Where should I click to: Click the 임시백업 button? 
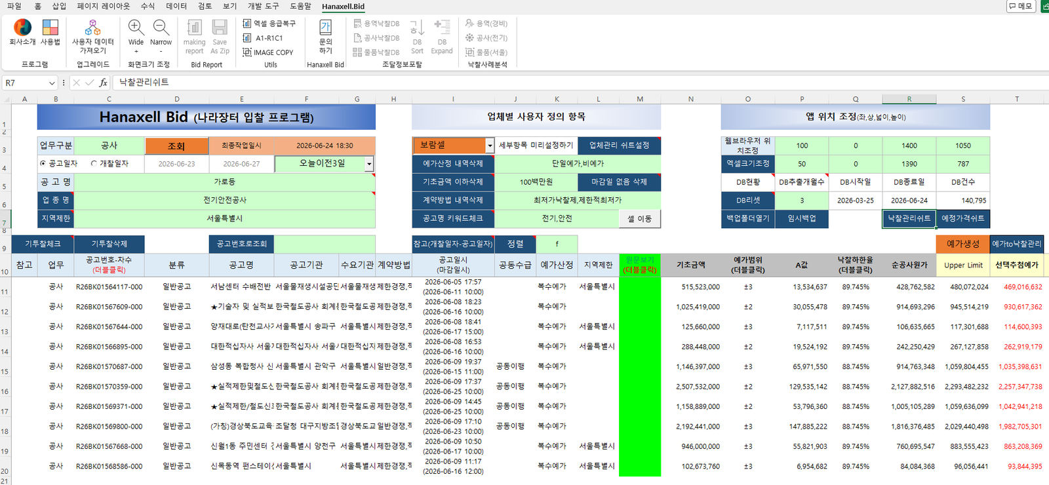tap(802, 218)
